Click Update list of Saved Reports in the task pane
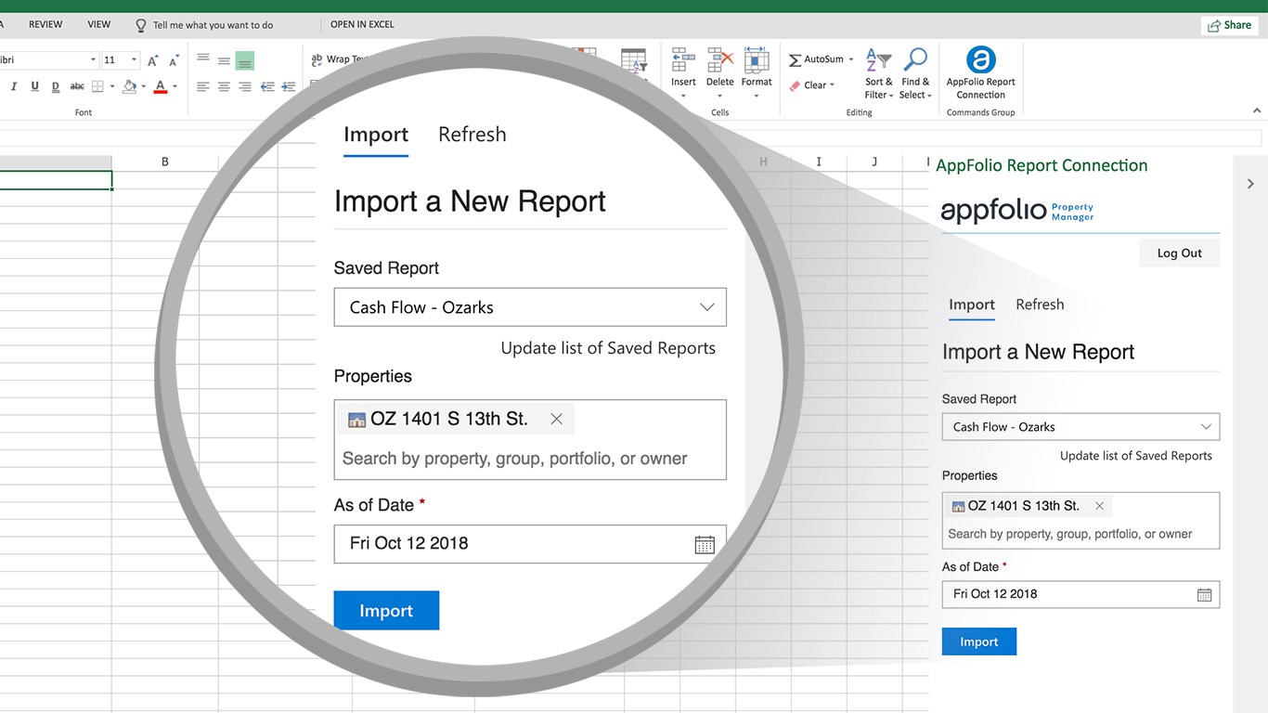The width and height of the screenshot is (1268, 713). [x=1136, y=456]
